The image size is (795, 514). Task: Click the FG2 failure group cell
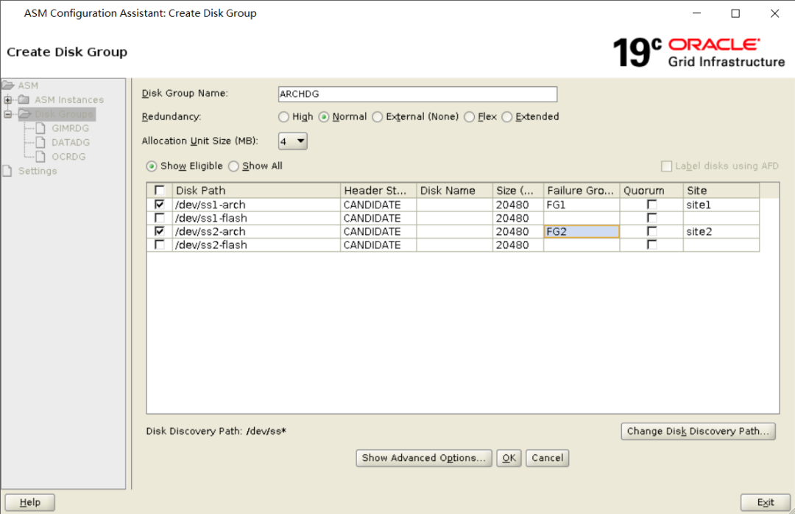pyautogui.click(x=581, y=231)
